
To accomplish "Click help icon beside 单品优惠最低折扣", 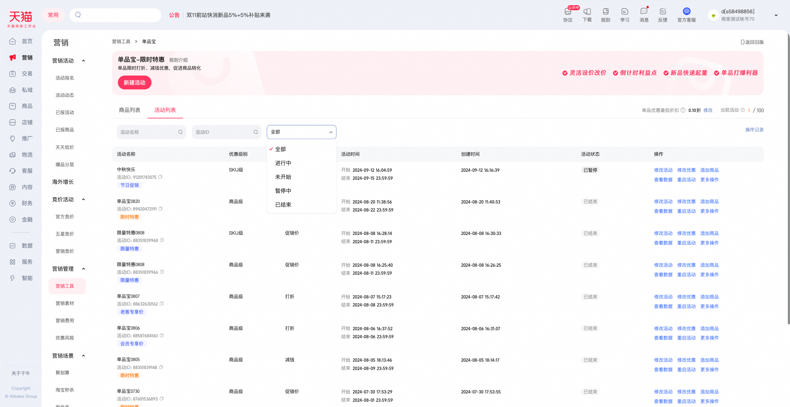I will (683, 110).
